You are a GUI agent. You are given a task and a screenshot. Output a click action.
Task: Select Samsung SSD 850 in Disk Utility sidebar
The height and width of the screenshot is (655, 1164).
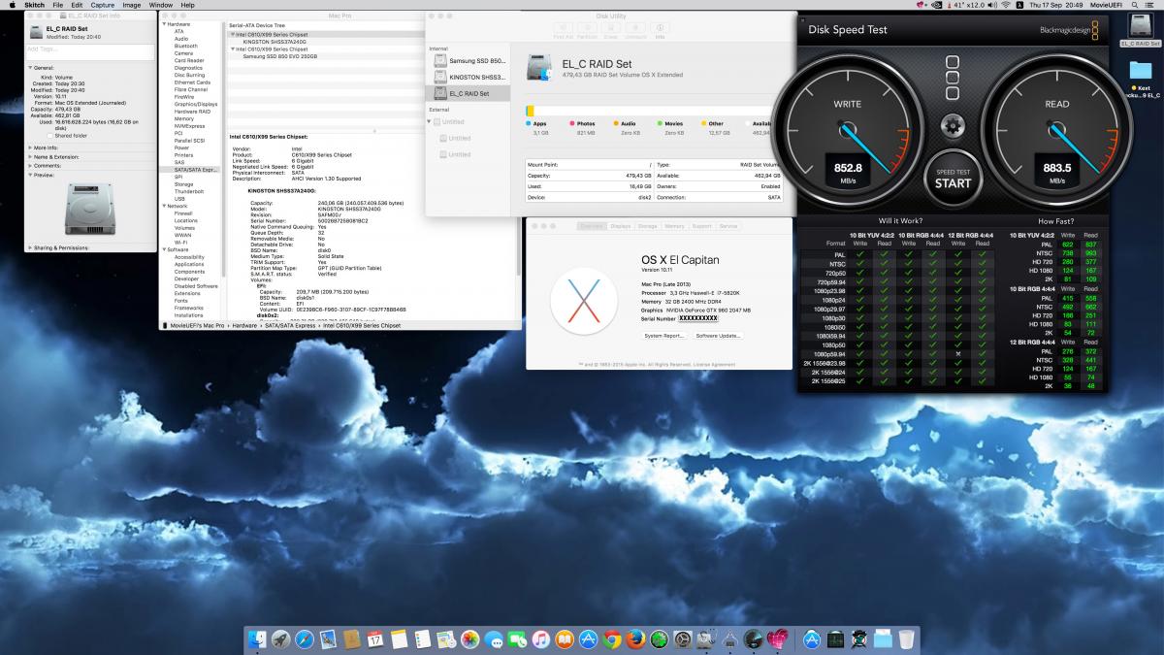pyautogui.click(x=469, y=61)
